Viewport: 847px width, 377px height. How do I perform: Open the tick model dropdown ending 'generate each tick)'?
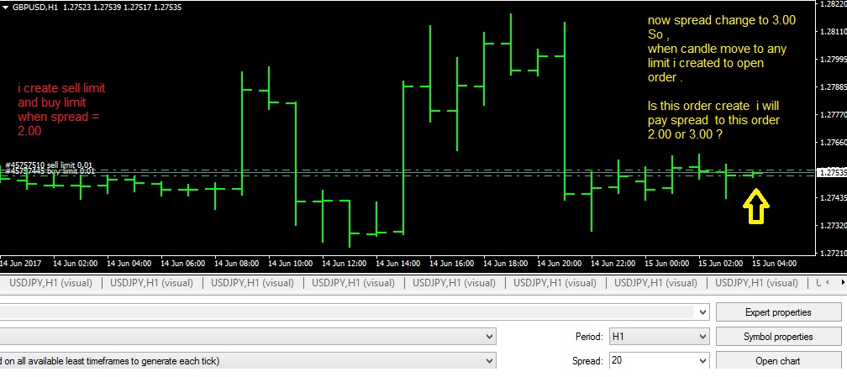(489, 360)
